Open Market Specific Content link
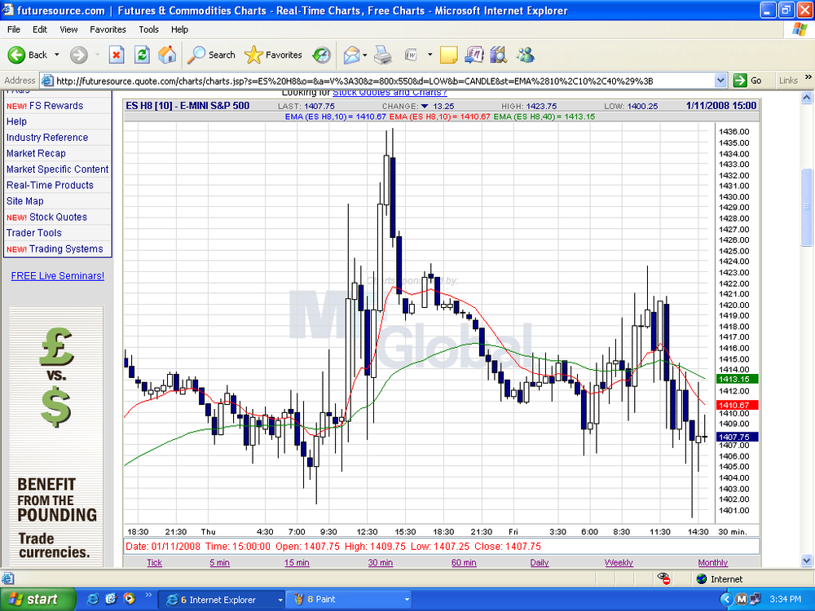Viewport: 815px width, 611px height. 57,169
